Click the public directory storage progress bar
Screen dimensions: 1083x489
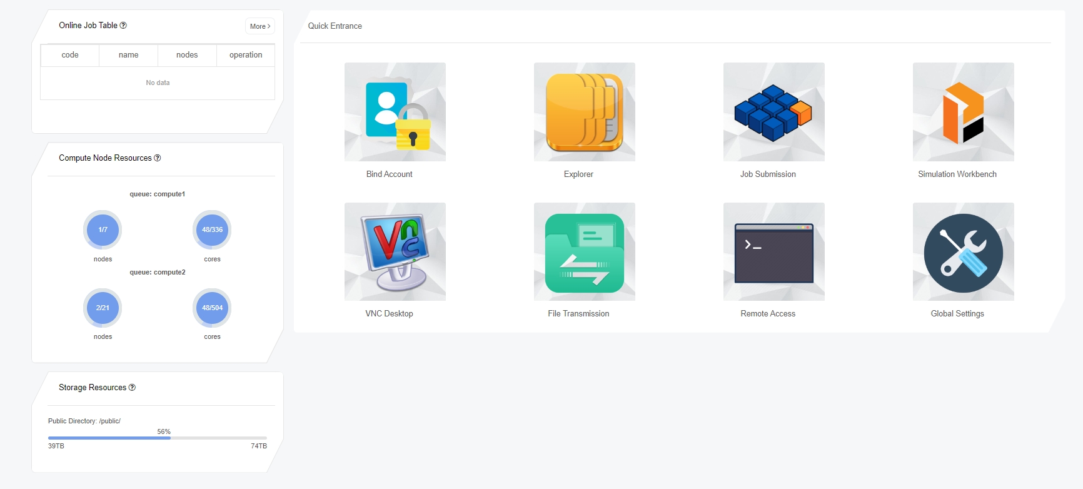click(158, 438)
